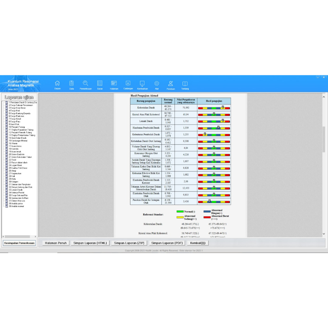This screenshot has height=328, width=328.
Task: Select 12.Penyakit Rematik Tulang report
Action: coord(20,132)
